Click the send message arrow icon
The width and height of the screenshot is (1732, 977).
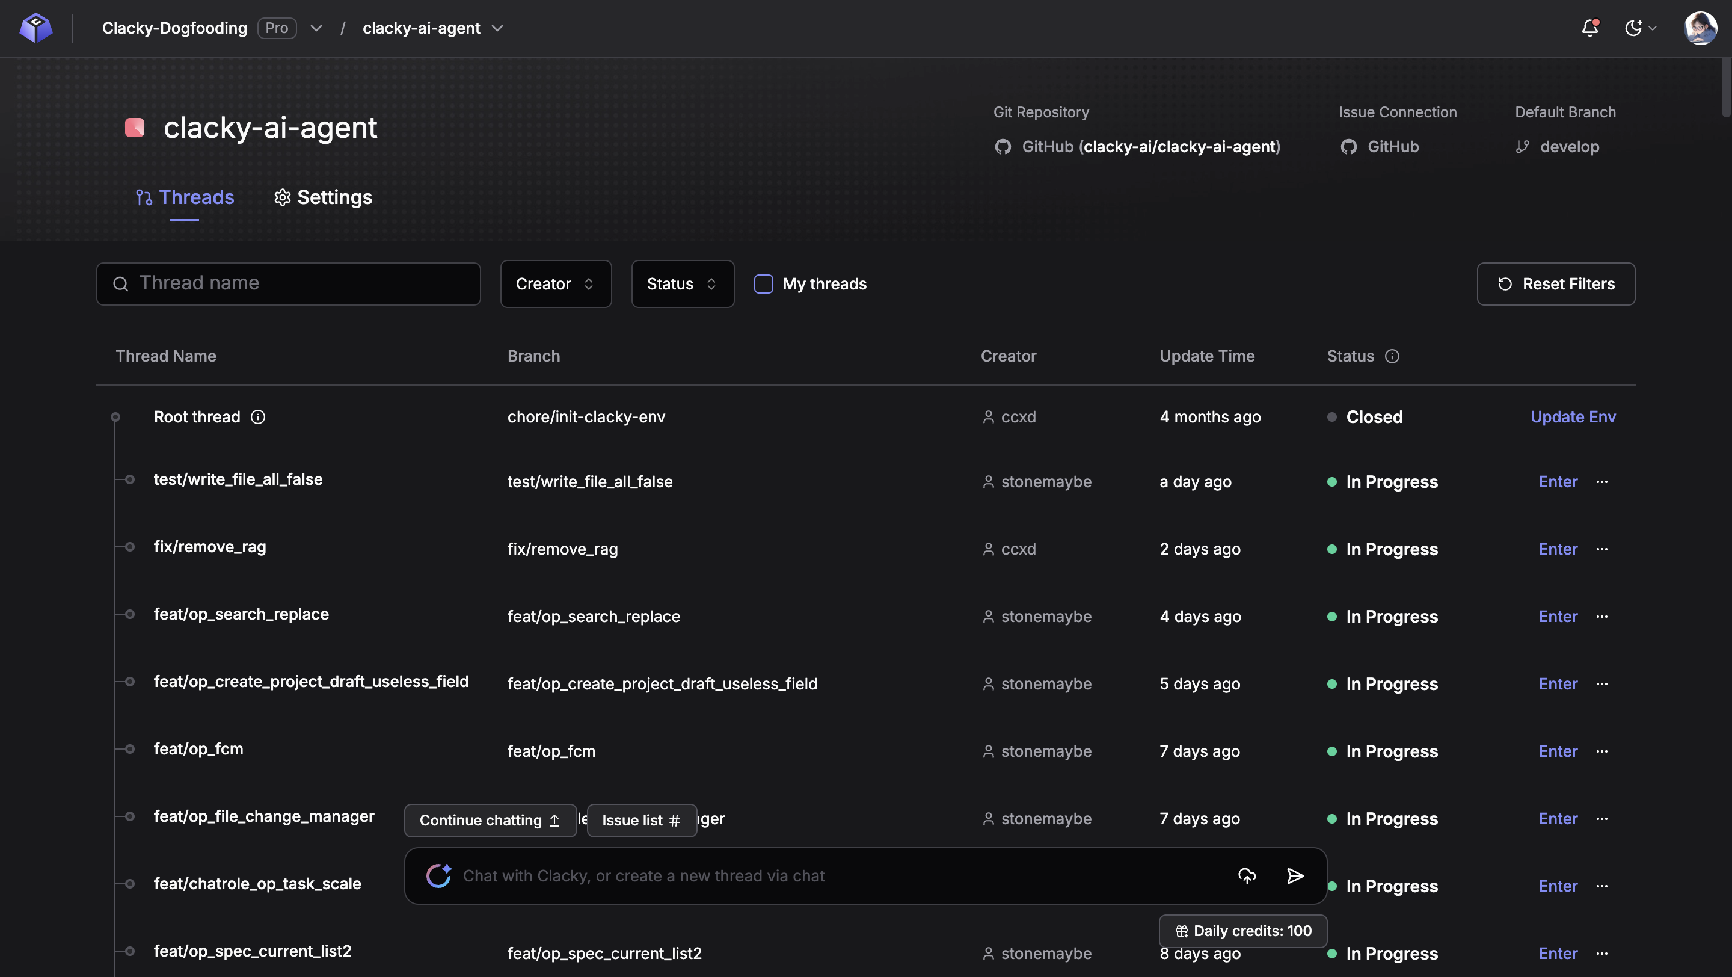pos(1295,875)
